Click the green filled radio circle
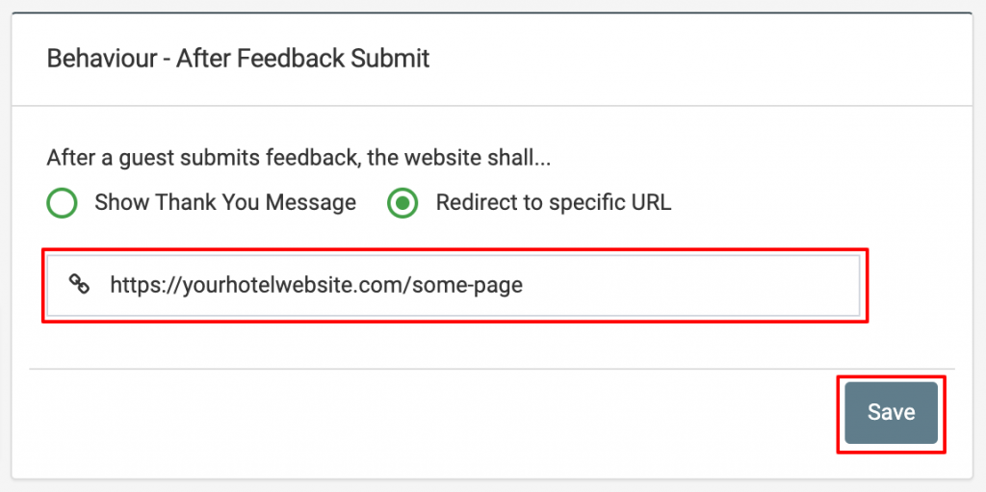This screenshot has width=986, height=492. (402, 203)
